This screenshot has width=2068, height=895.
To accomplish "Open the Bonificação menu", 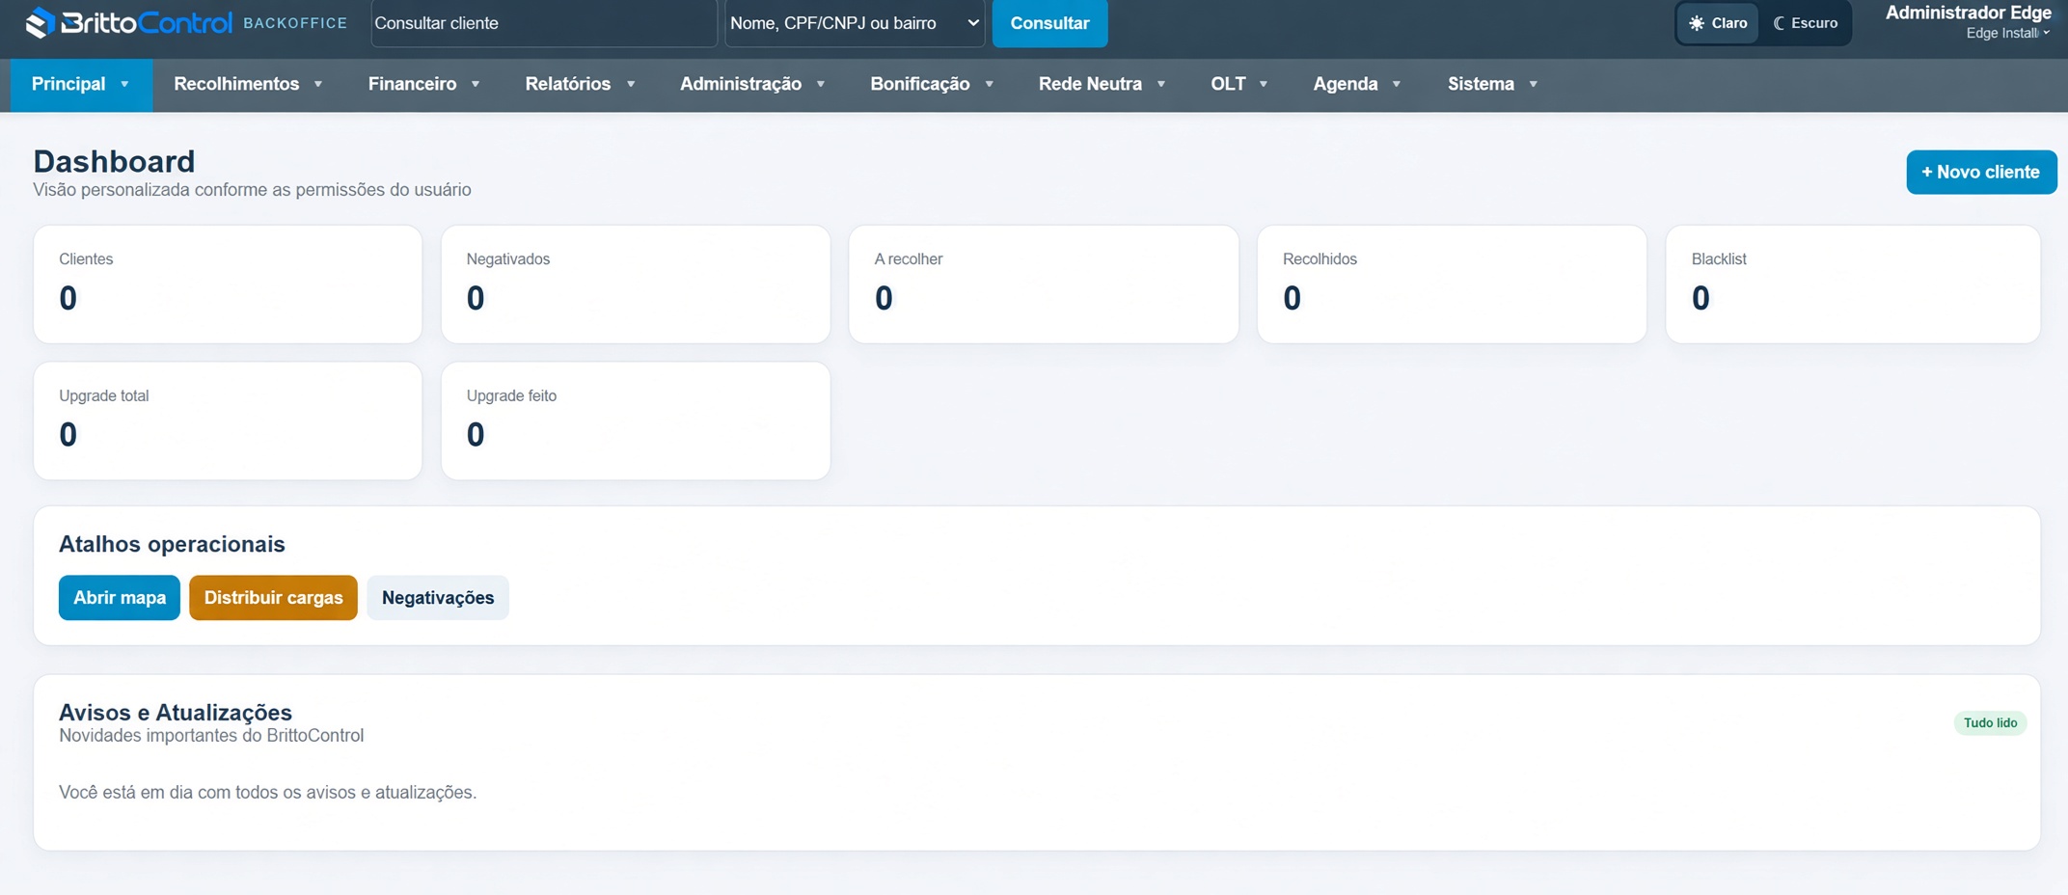I will (932, 84).
